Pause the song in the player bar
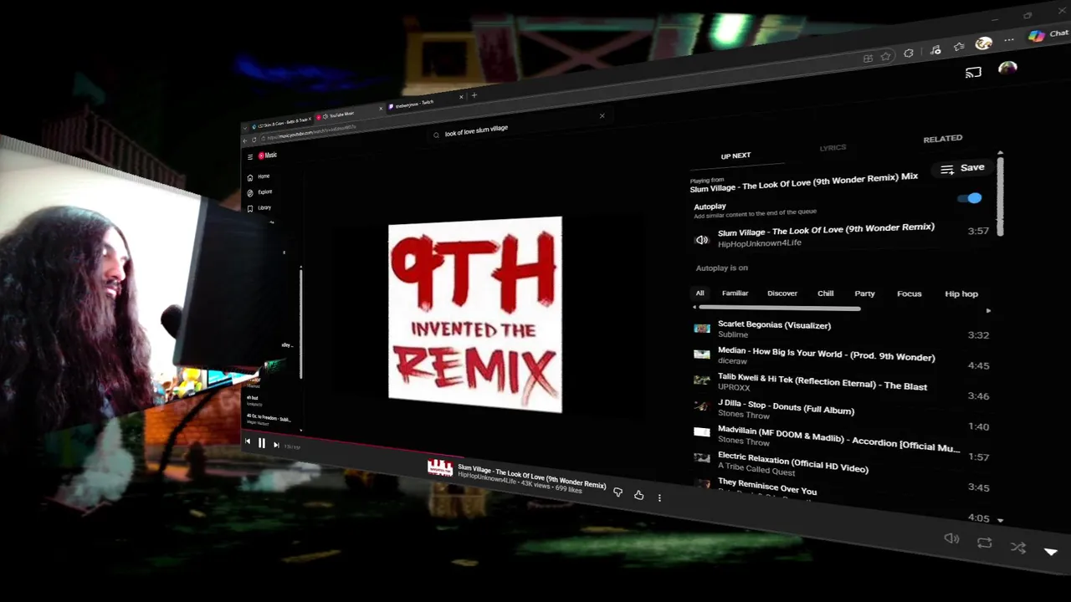Screen dimensions: 1071x602 [261, 443]
